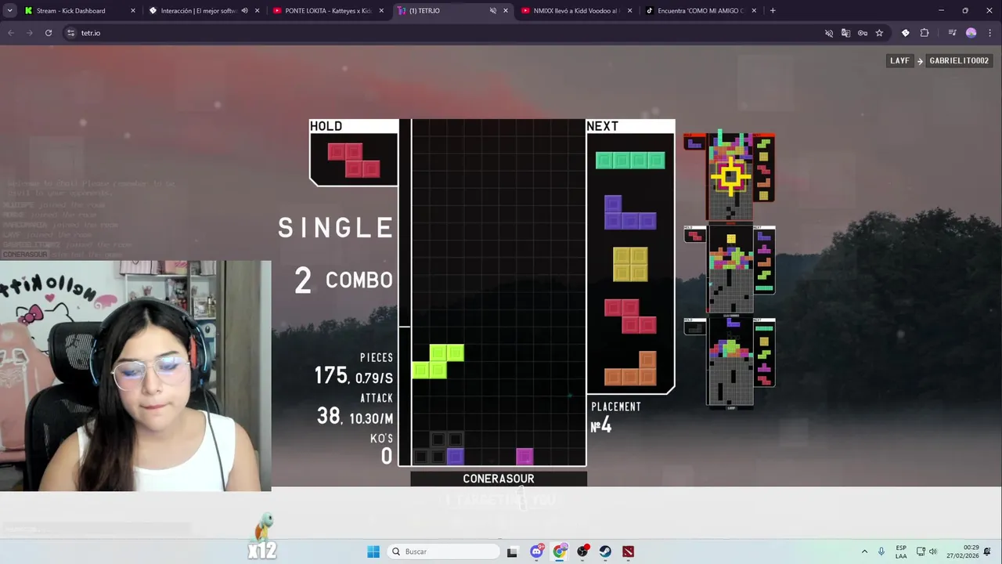This screenshot has width=1002, height=564.
Task: Unmute the TETR.IO tab audio icon
Action: click(493, 11)
